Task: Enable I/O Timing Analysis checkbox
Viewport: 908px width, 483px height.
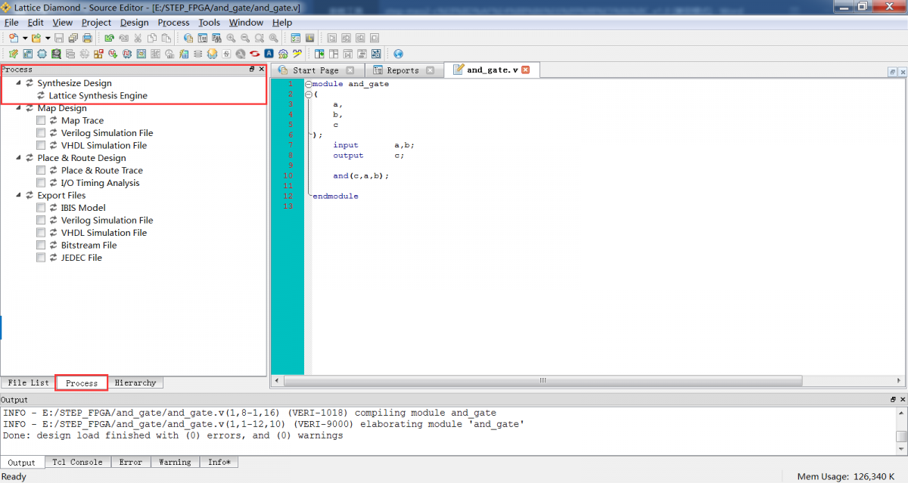Action: coord(41,183)
